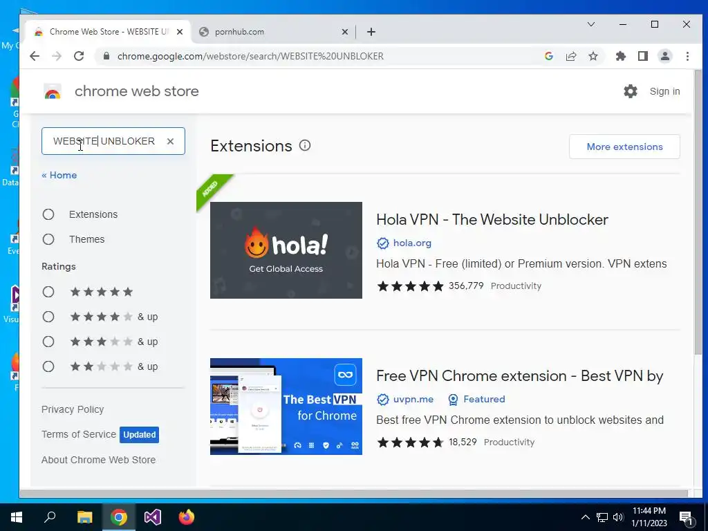Open the Privacy Policy link
The height and width of the screenshot is (531, 708).
tap(73, 409)
